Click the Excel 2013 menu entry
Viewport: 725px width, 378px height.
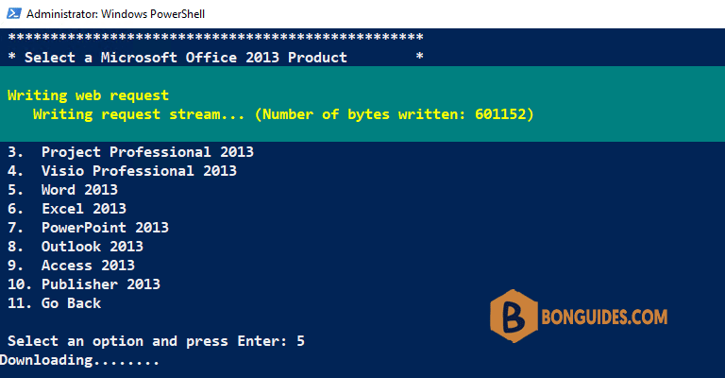point(67,209)
